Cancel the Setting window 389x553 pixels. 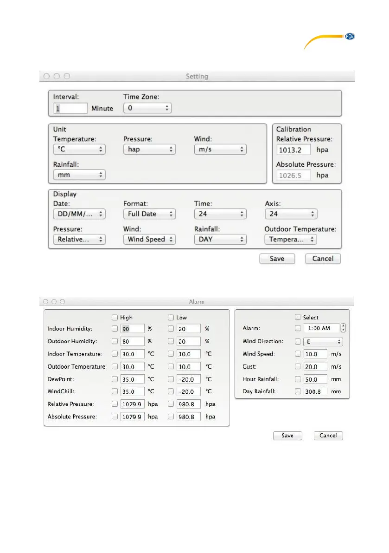(323, 259)
